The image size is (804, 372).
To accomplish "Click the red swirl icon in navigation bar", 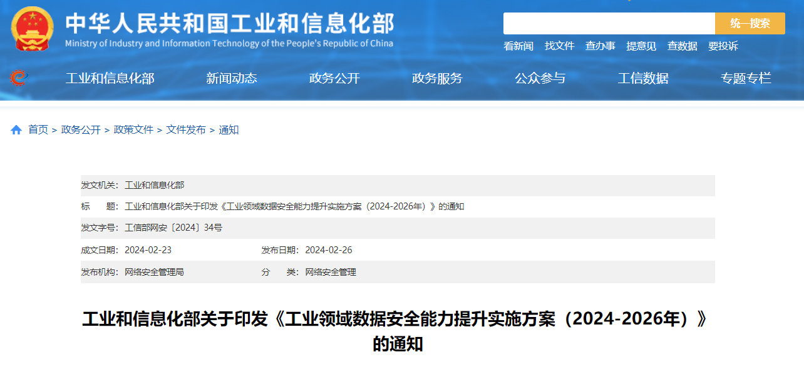I will click(x=19, y=78).
